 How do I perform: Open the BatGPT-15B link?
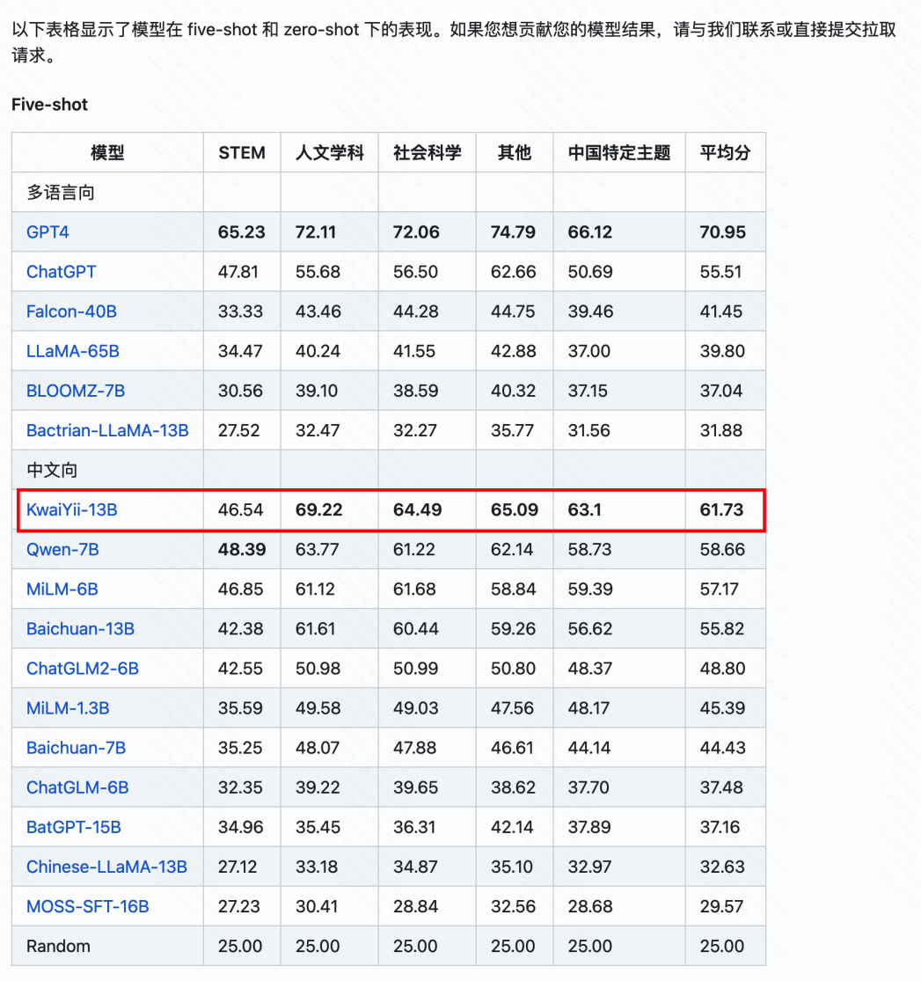pos(73,827)
